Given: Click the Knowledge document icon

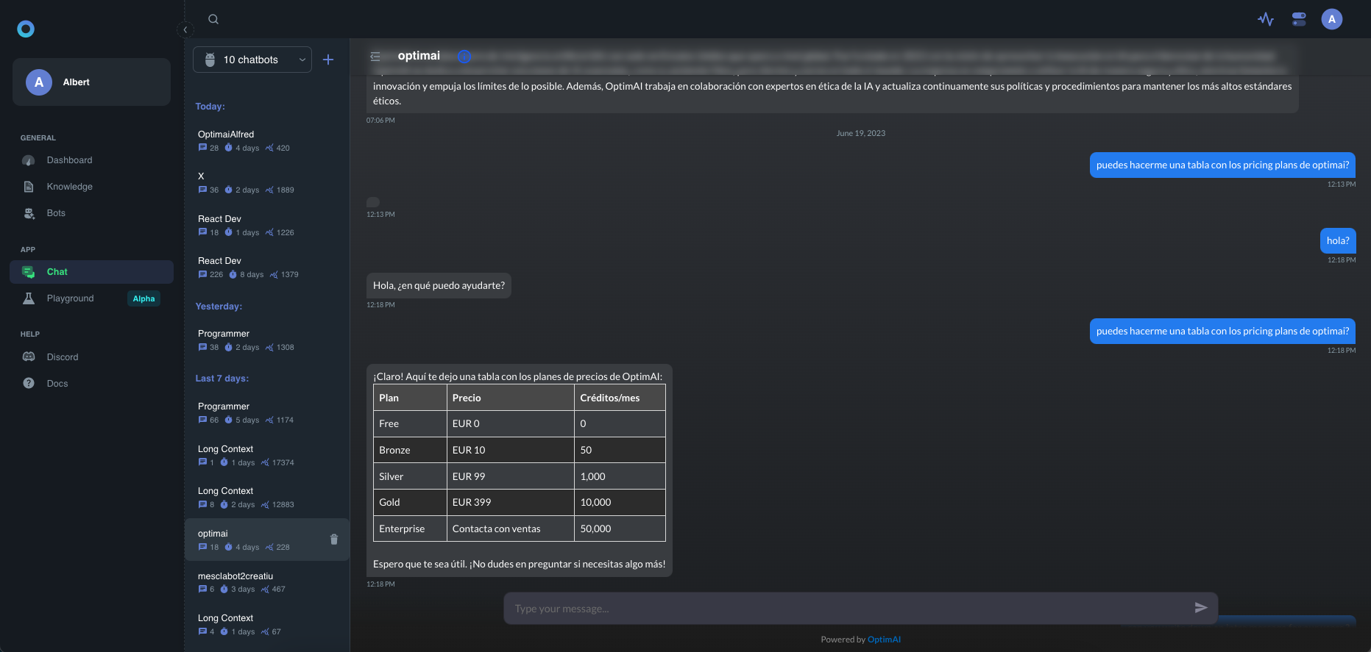Looking at the screenshot, I should pos(29,187).
